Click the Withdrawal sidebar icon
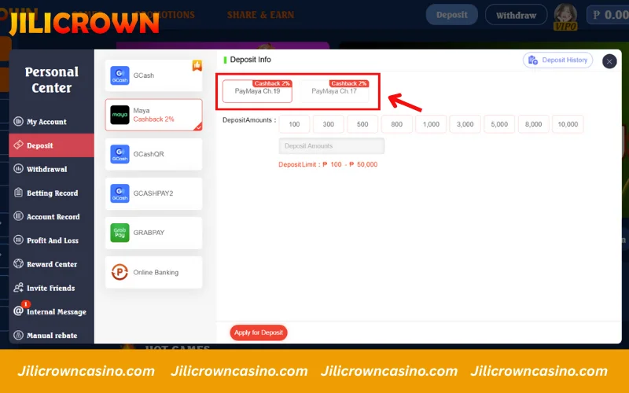This screenshot has width=629, height=393. tap(18, 168)
